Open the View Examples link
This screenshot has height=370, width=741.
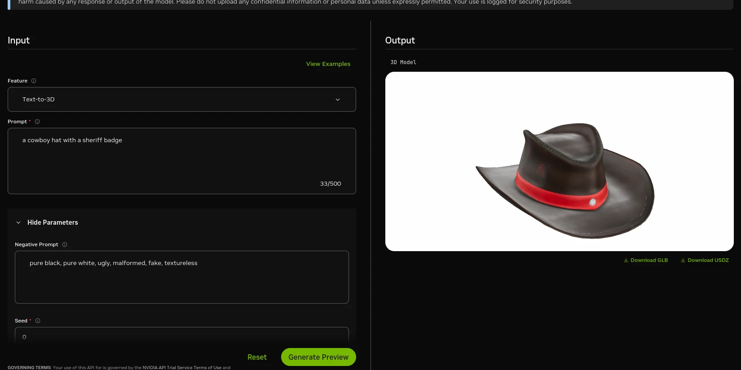coord(328,64)
